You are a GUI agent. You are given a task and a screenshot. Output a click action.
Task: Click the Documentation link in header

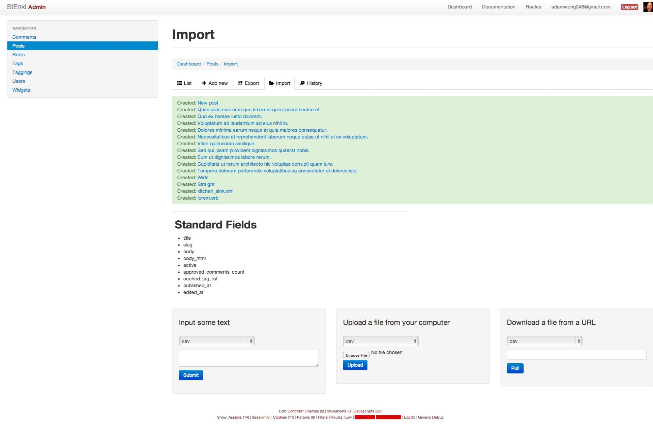click(x=498, y=7)
